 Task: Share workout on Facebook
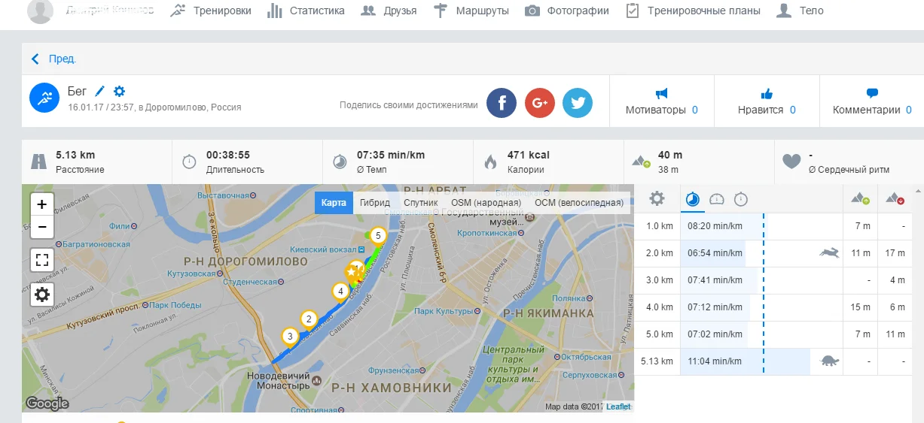(502, 103)
